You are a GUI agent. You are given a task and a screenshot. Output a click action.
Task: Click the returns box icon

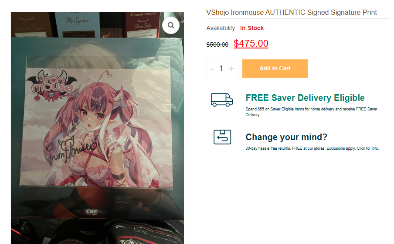tap(222, 137)
